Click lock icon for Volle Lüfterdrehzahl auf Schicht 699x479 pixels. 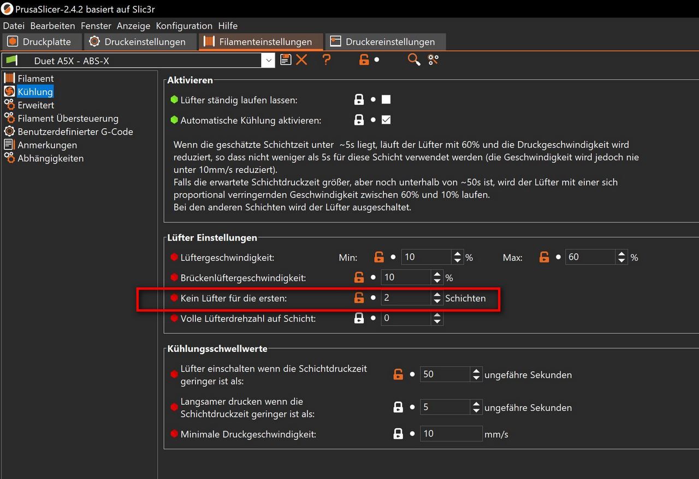[x=359, y=318]
